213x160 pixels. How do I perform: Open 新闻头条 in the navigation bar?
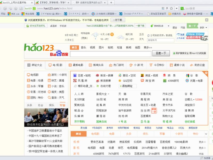pyautogui.click(x=96, y=65)
